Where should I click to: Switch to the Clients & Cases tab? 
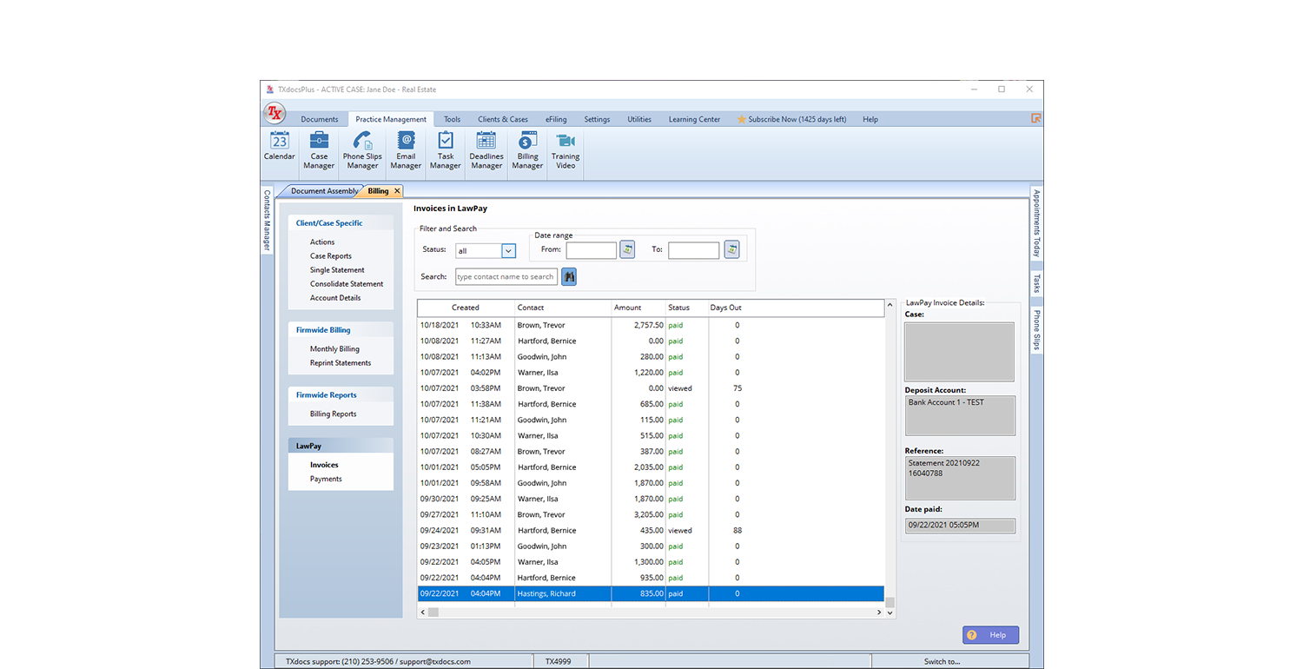tap(502, 120)
